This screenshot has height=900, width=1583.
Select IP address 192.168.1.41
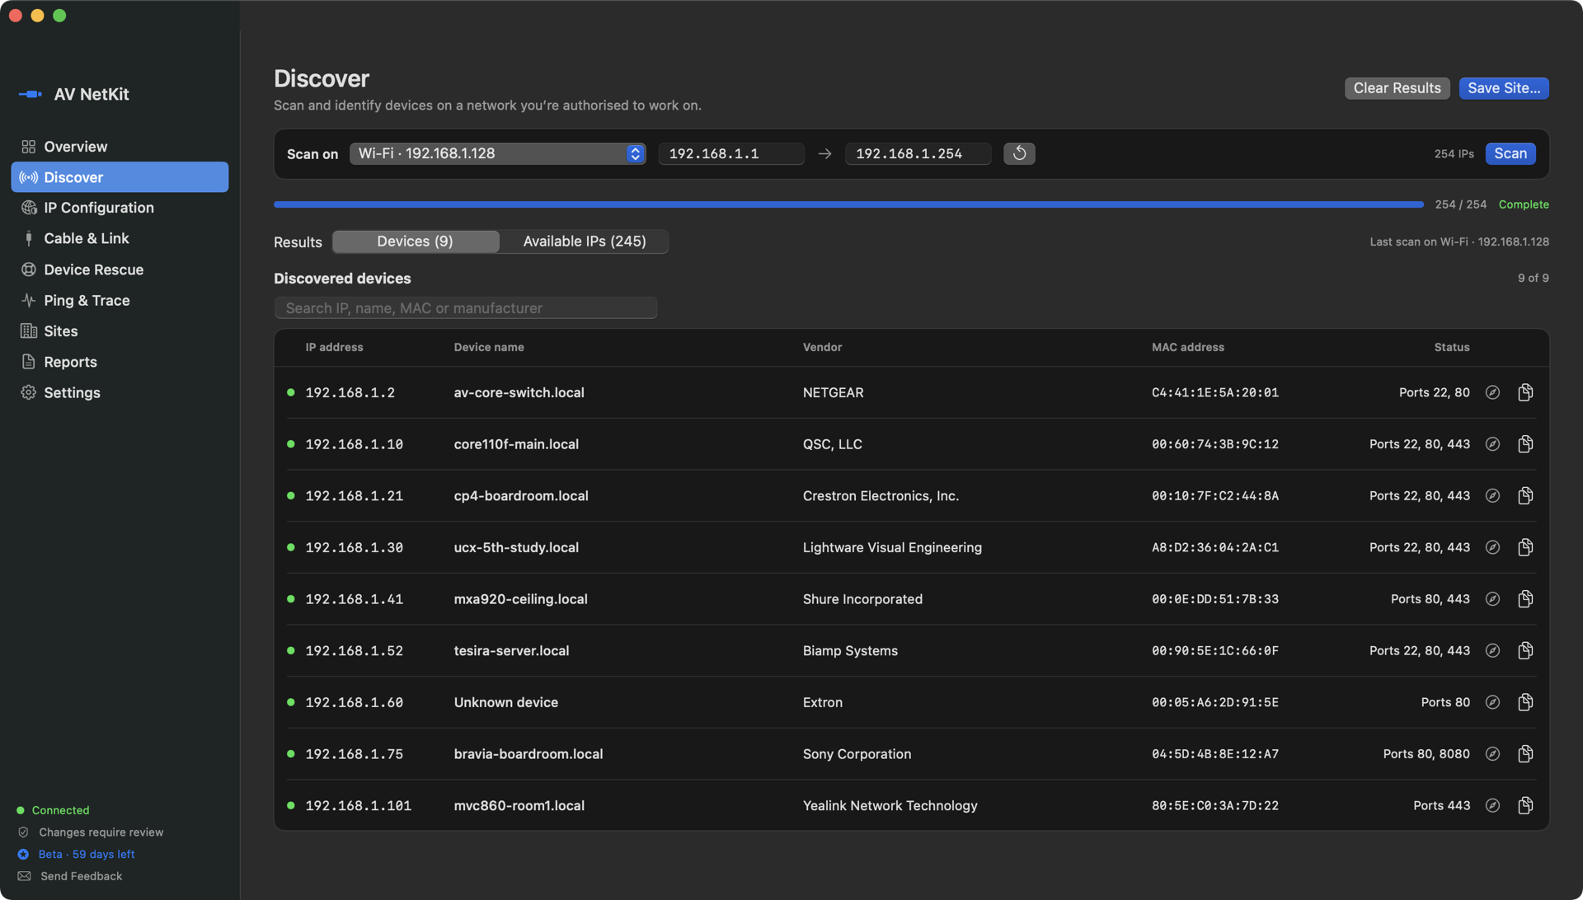[x=355, y=599]
